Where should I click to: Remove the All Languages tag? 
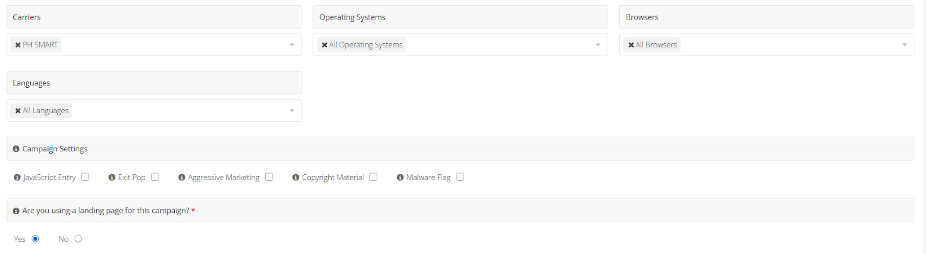18,111
